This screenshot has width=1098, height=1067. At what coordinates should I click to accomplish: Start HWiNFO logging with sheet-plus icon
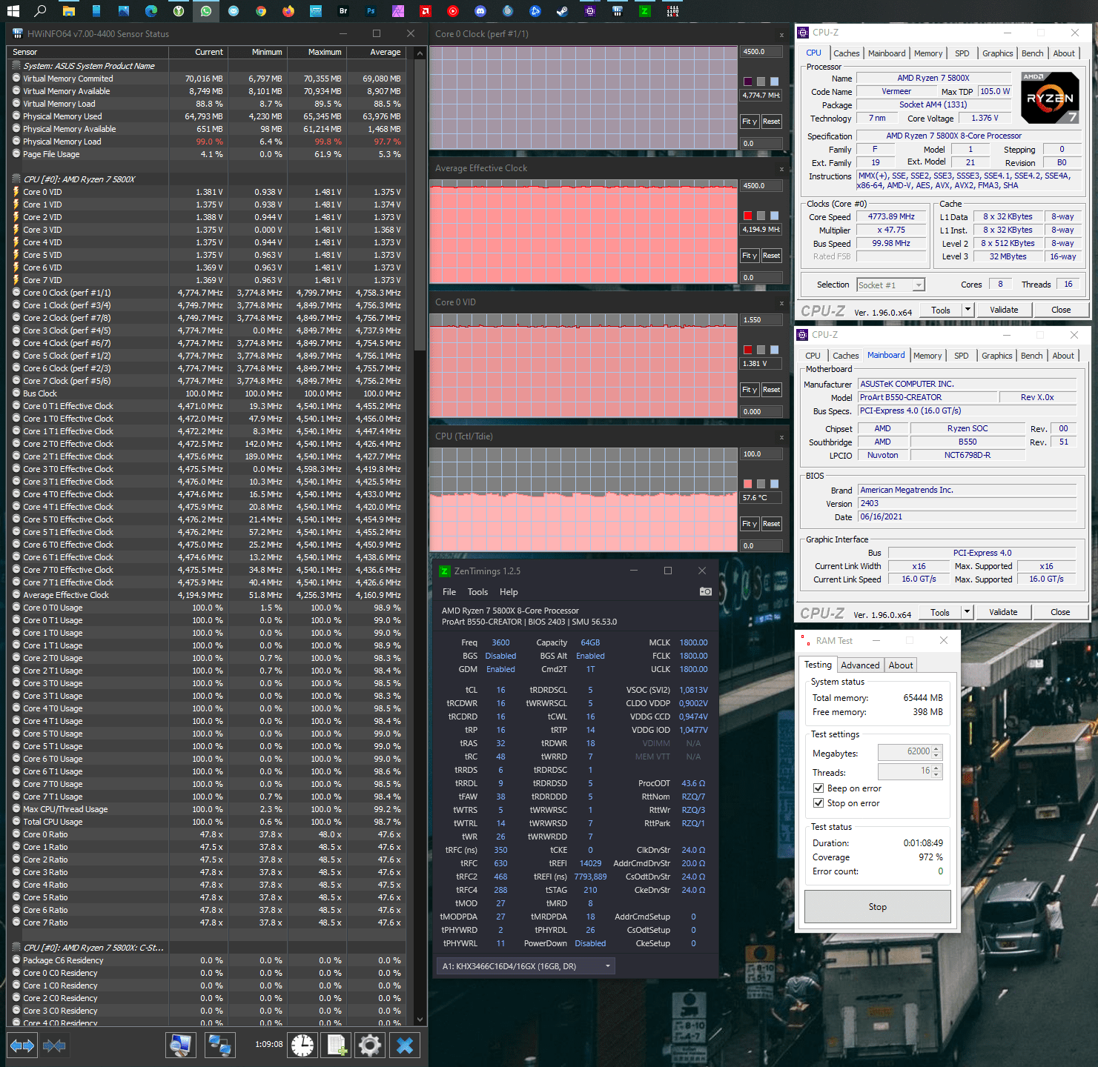(x=337, y=1045)
